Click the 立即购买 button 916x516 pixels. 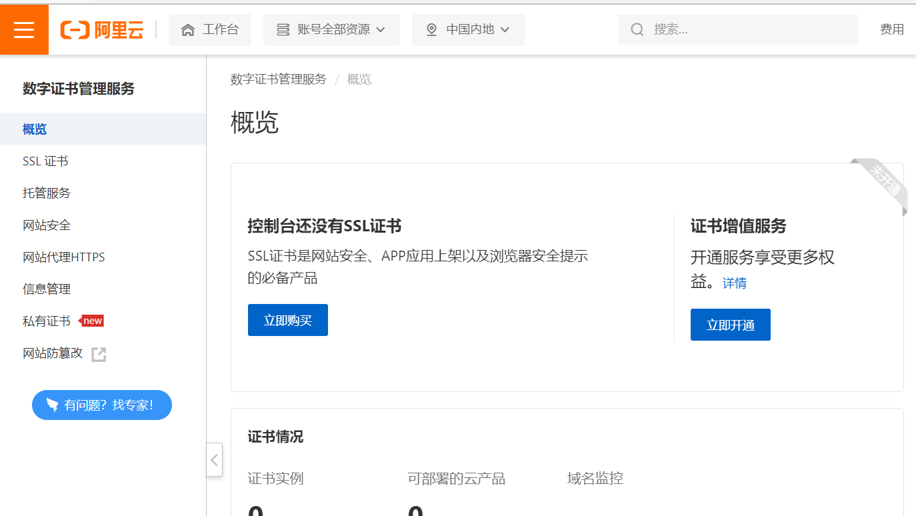(x=288, y=320)
